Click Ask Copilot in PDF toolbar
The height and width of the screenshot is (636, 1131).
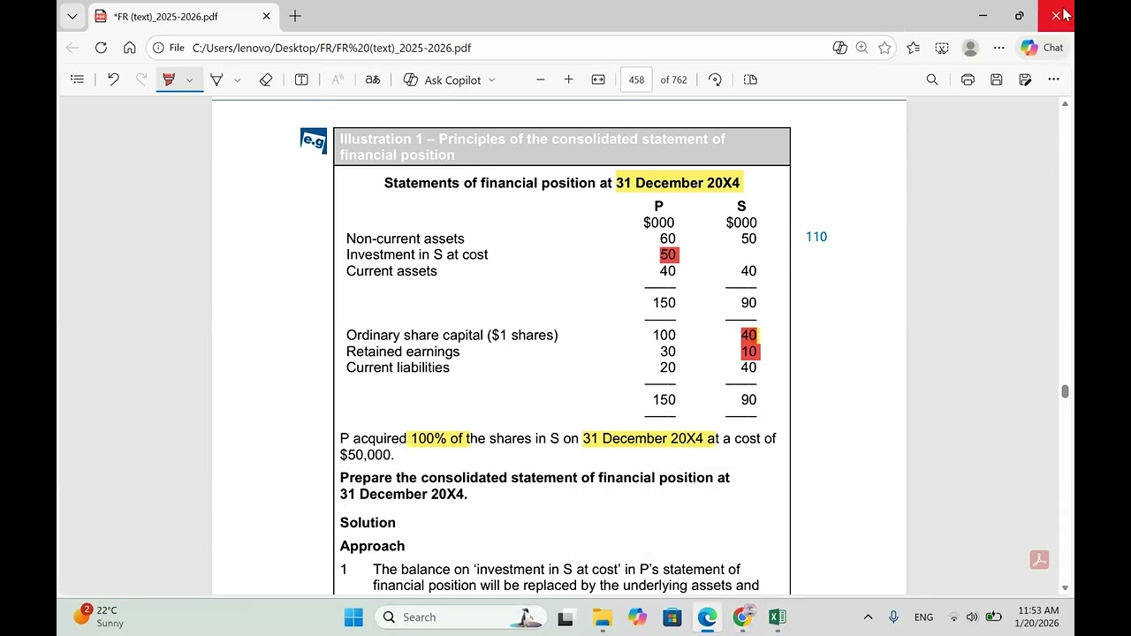(443, 79)
